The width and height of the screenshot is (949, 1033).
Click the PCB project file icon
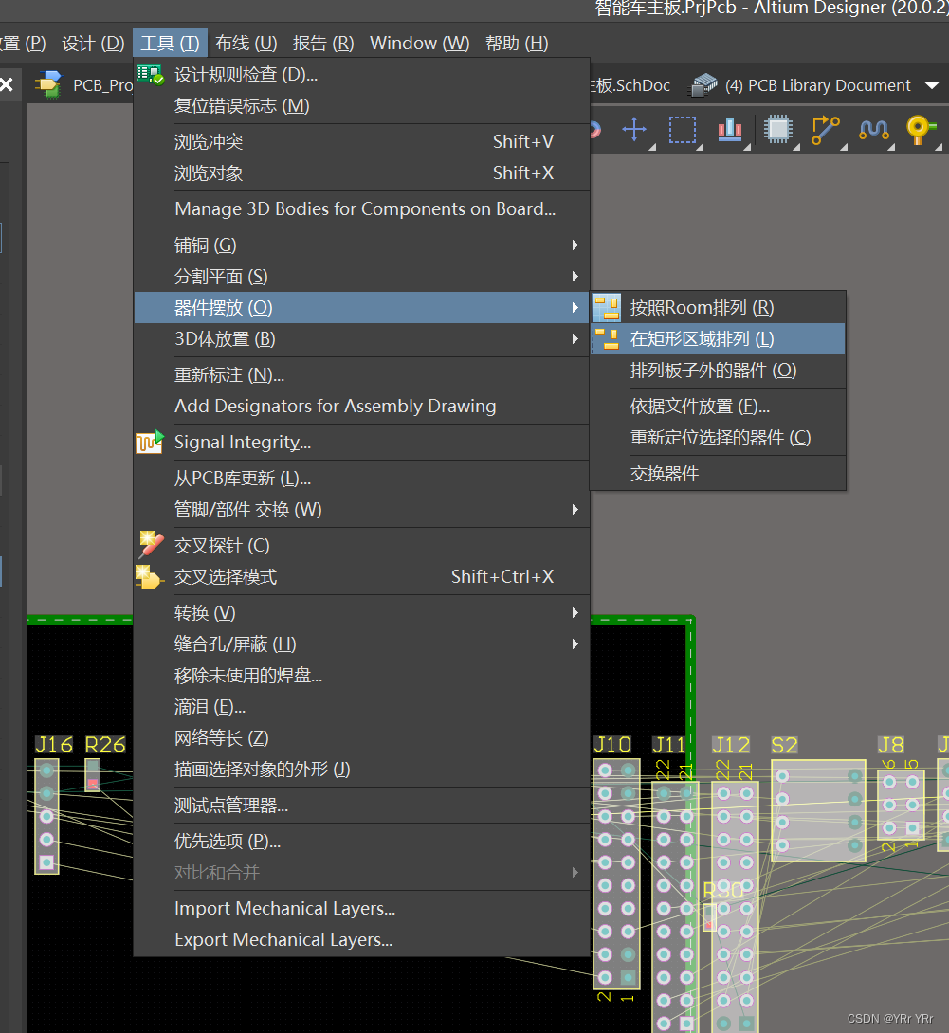pos(49,85)
